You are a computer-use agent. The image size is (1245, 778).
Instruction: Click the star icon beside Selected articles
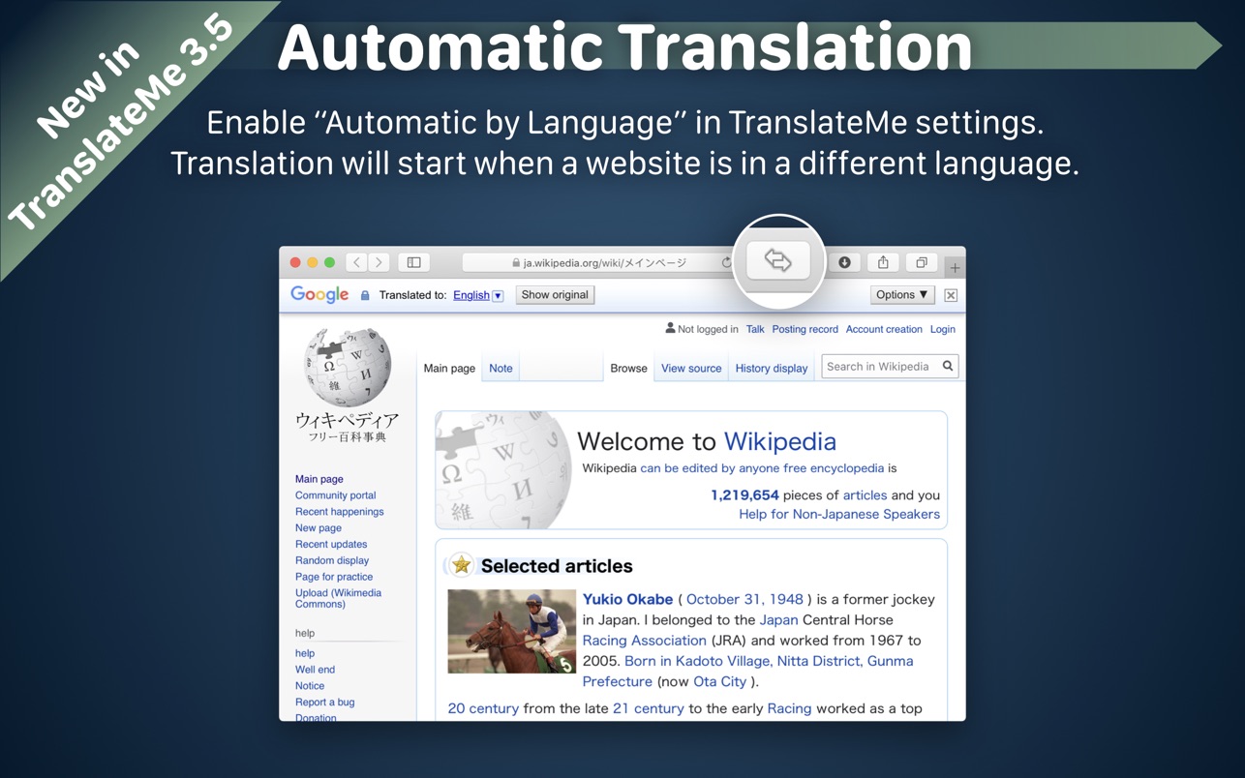click(x=462, y=565)
